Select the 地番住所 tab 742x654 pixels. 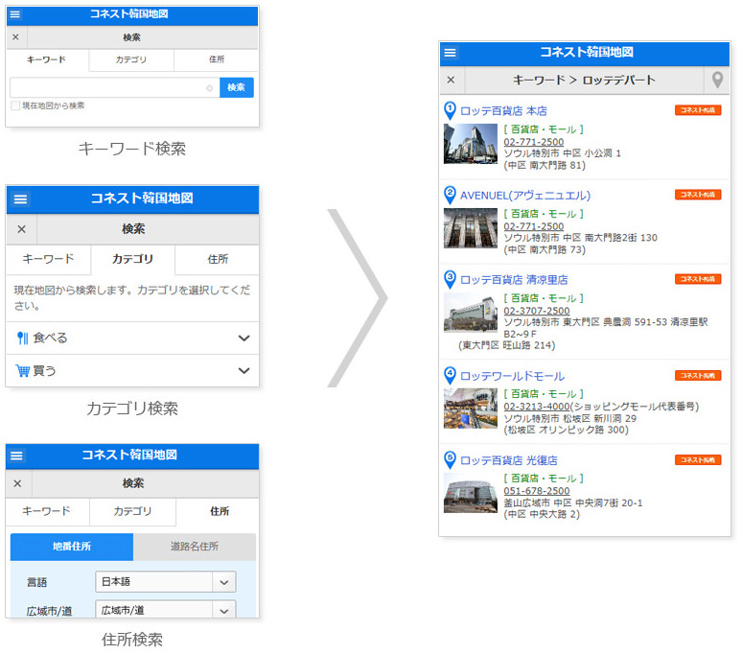72,547
